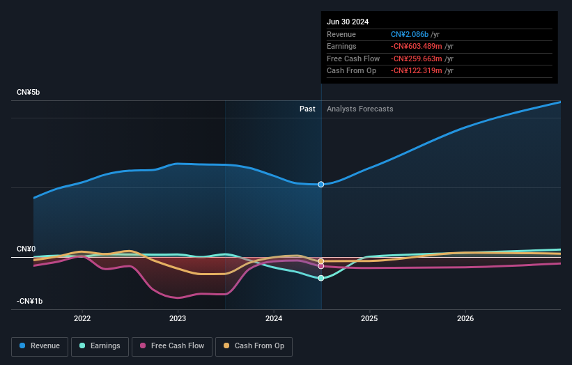Image resolution: width=572 pixels, height=365 pixels.
Task: Toggle the Free Cash Flow legend button
Action: pyautogui.click(x=172, y=346)
